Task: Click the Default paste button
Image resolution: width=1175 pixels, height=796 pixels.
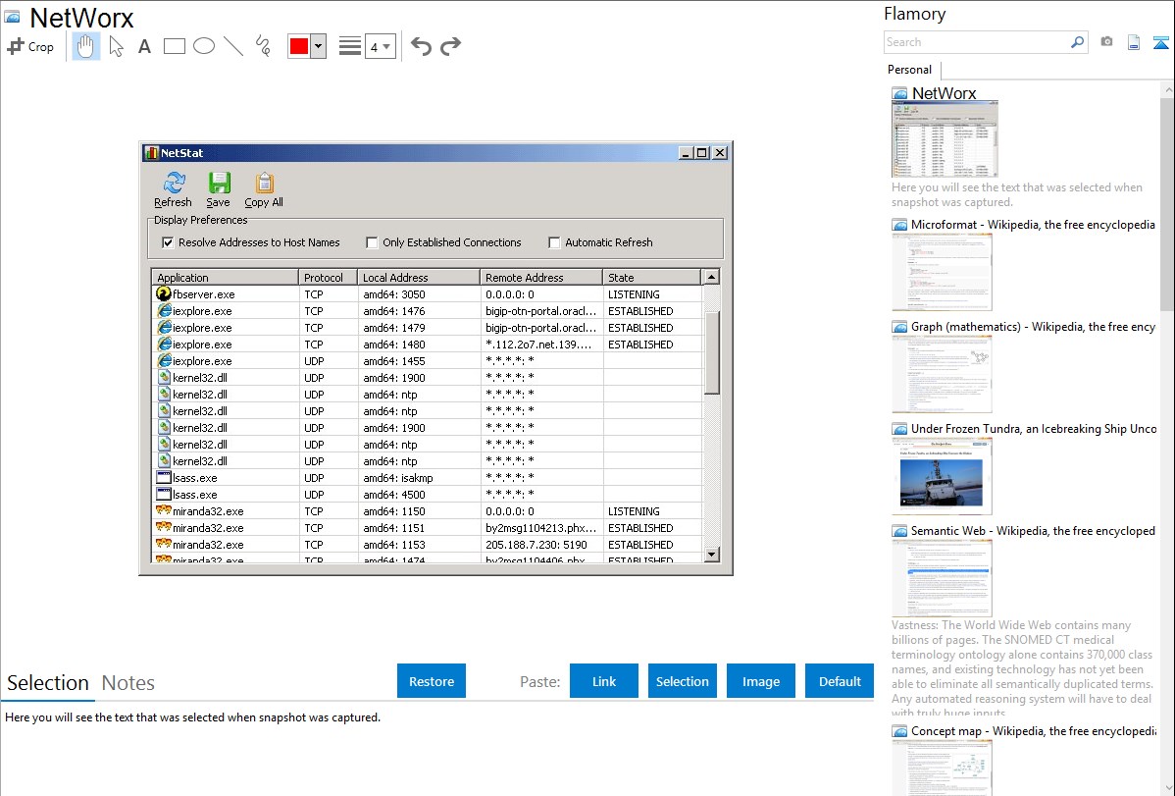Action: click(x=840, y=680)
